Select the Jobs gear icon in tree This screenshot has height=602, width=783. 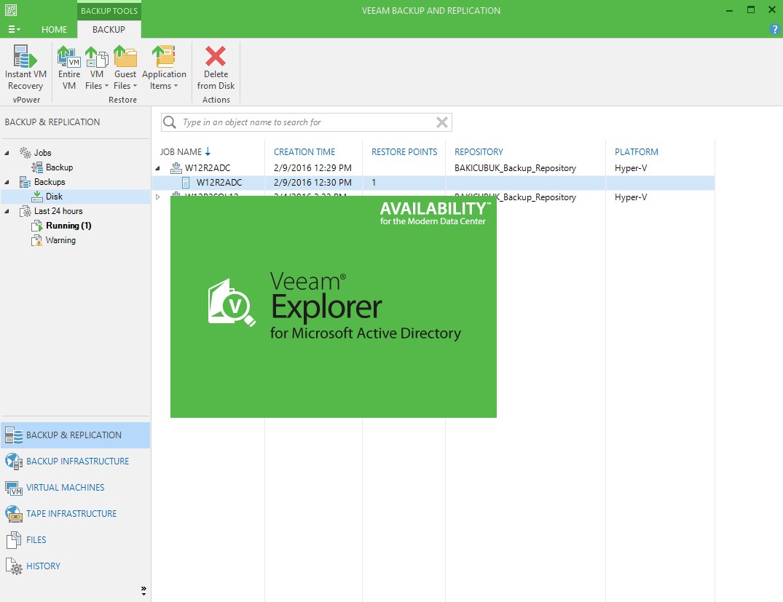25,153
